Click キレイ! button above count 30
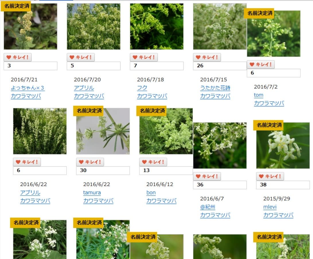 [90, 162]
